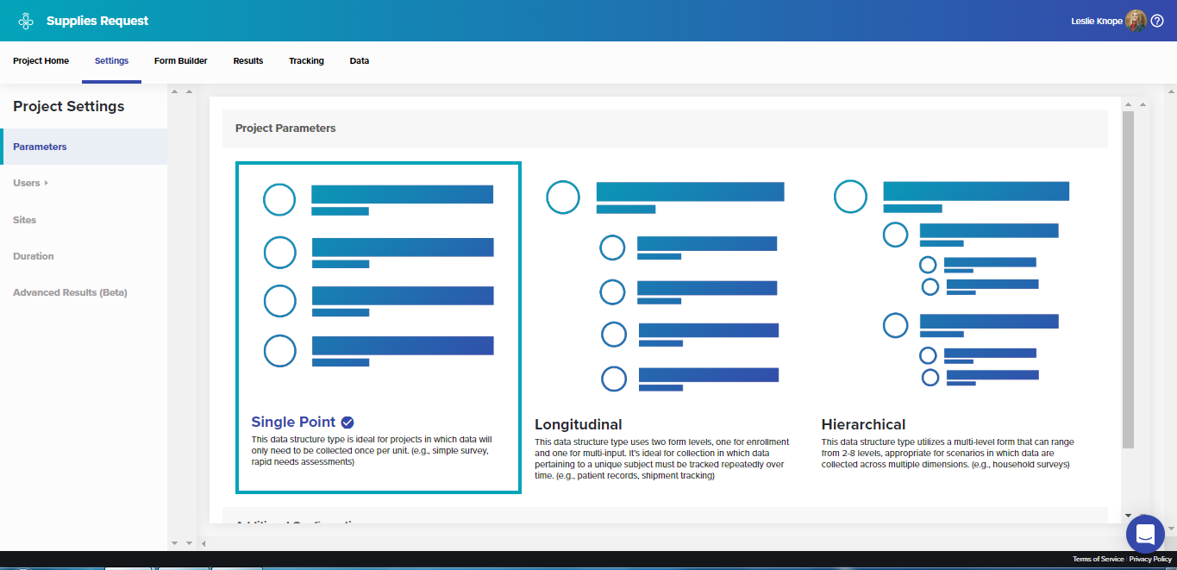The height and width of the screenshot is (570, 1177).
Task: Open the Terms of Service link
Action: pos(1098,560)
